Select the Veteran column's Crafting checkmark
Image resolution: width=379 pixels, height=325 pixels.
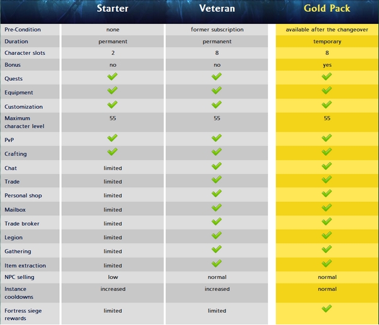(x=217, y=152)
